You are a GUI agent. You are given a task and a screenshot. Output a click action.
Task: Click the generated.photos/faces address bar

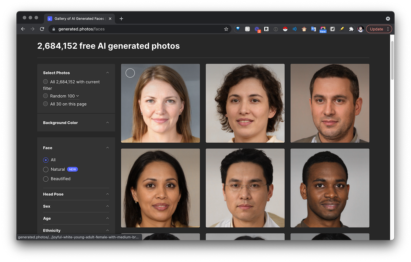[x=140, y=29]
